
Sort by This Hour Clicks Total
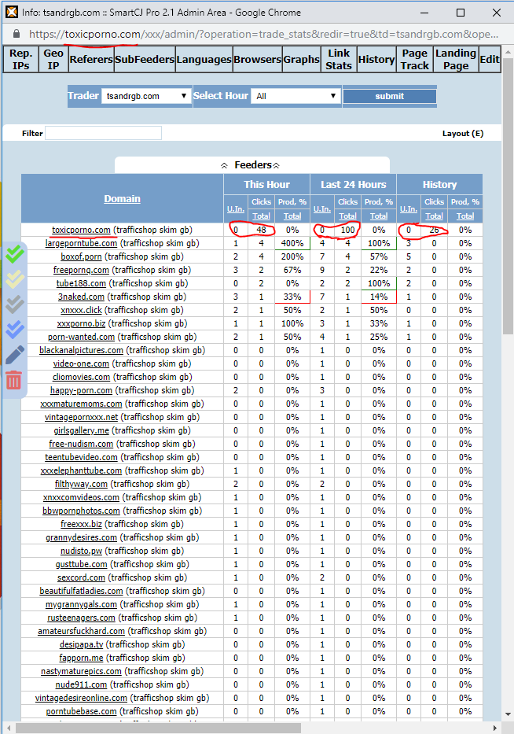click(x=261, y=216)
